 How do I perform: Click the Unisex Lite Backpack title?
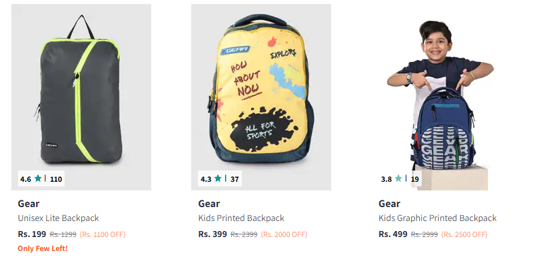pos(58,218)
